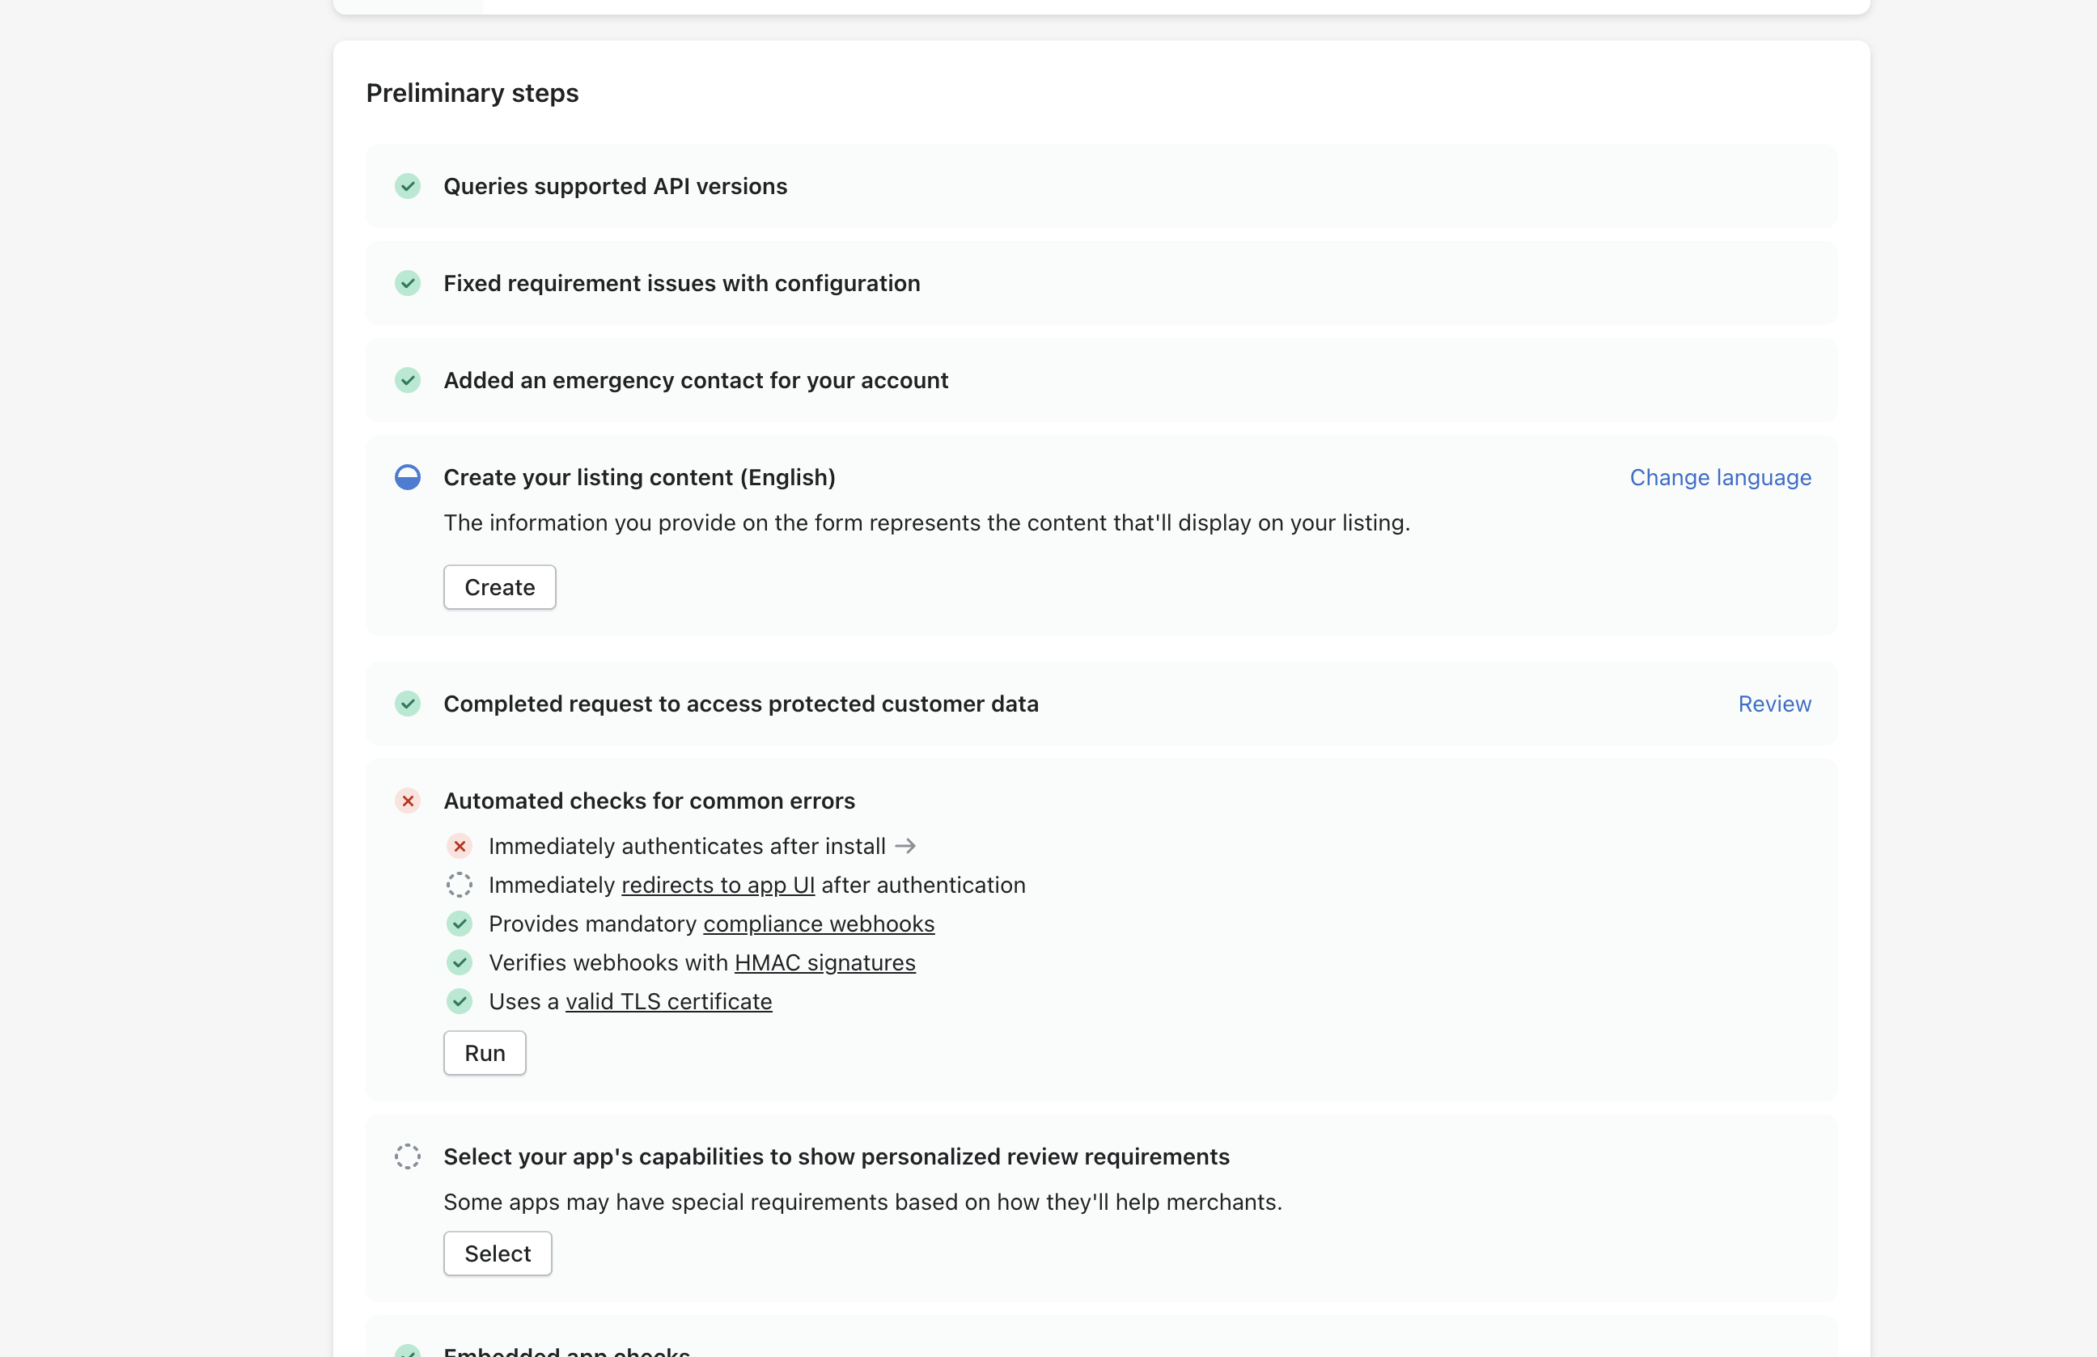Click dashed circle for Select app's capabilities
Image resolution: width=2097 pixels, height=1357 pixels.
[x=407, y=1156]
